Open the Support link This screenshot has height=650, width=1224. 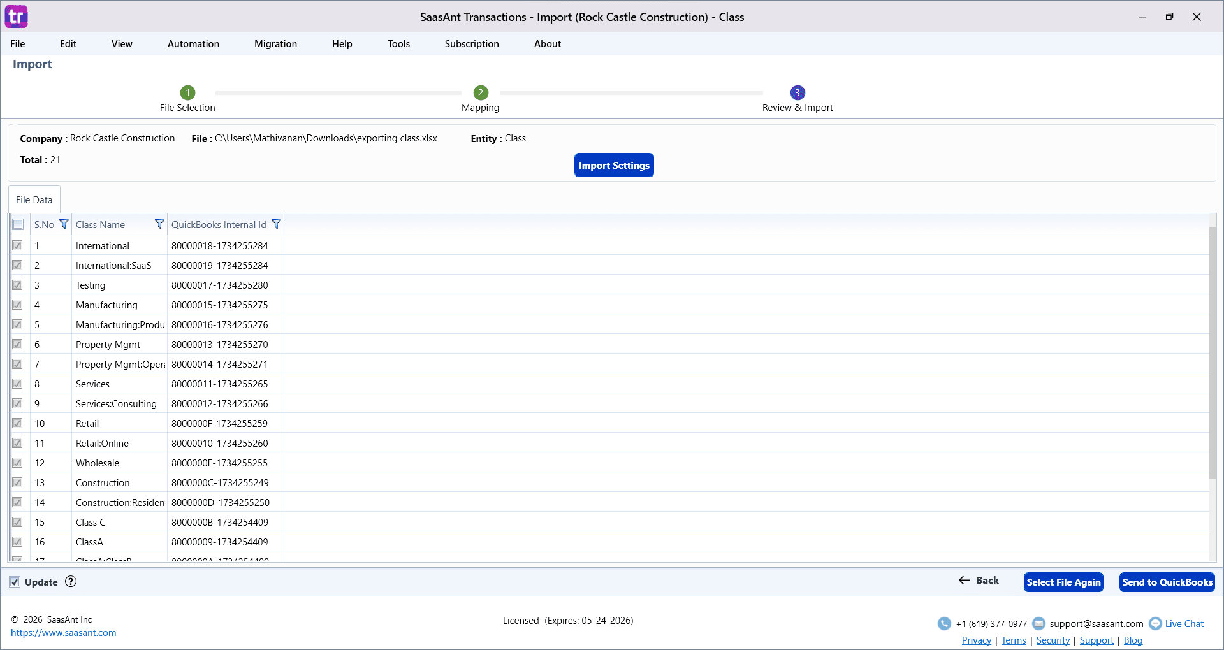click(x=1096, y=640)
